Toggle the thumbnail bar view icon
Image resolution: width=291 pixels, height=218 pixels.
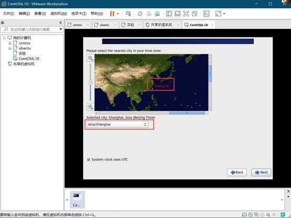tap(178, 14)
